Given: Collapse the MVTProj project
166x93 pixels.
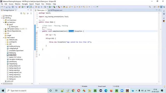Looking at the screenshot, I should click(2, 18).
